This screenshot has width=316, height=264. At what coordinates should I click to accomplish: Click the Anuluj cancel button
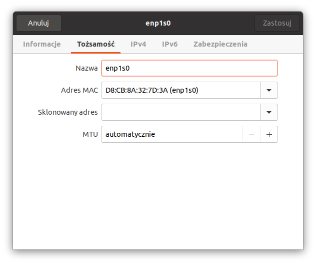38,23
